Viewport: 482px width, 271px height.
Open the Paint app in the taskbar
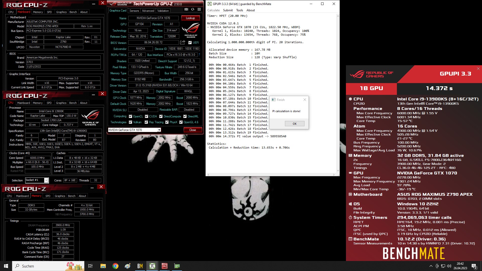point(128,266)
